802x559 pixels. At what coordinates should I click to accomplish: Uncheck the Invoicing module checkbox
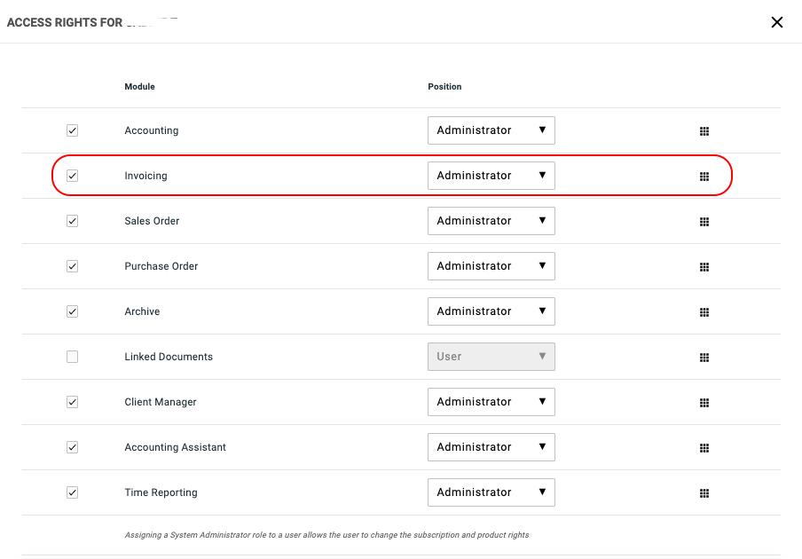click(x=73, y=176)
